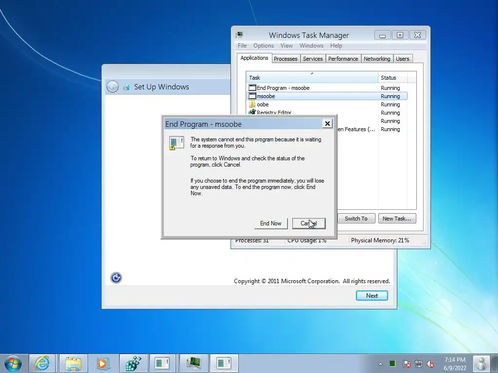
Task: Minimize the Windows Task Manager window
Action: (382, 35)
